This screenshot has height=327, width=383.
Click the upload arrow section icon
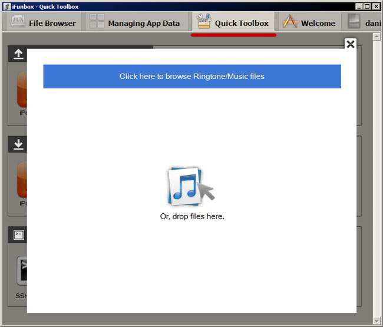point(18,54)
